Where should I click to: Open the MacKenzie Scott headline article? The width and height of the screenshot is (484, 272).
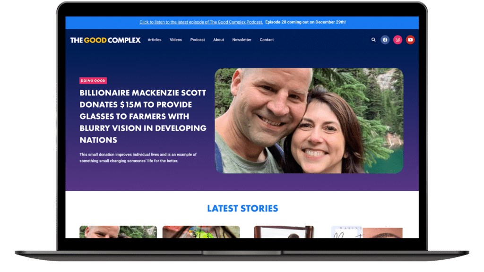point(143,116)
